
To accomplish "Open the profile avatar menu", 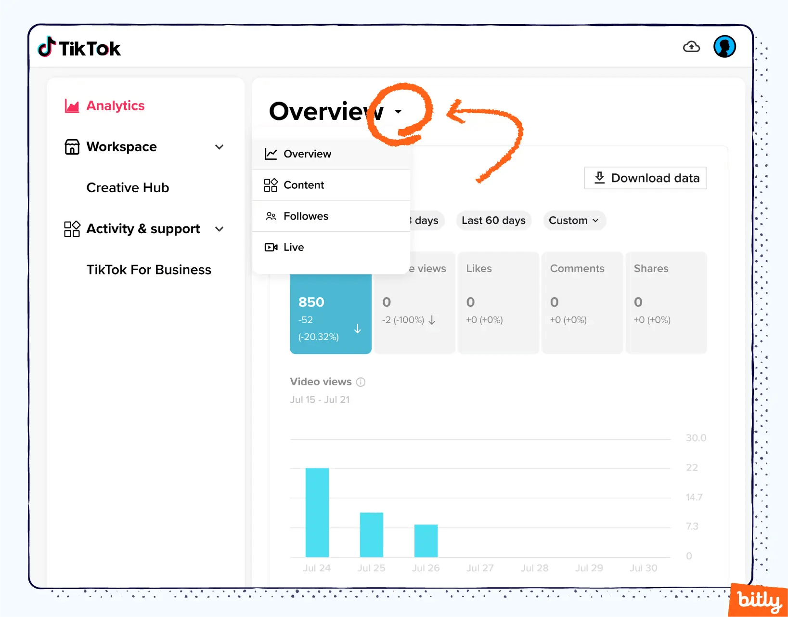I will (x=724, y=46).
